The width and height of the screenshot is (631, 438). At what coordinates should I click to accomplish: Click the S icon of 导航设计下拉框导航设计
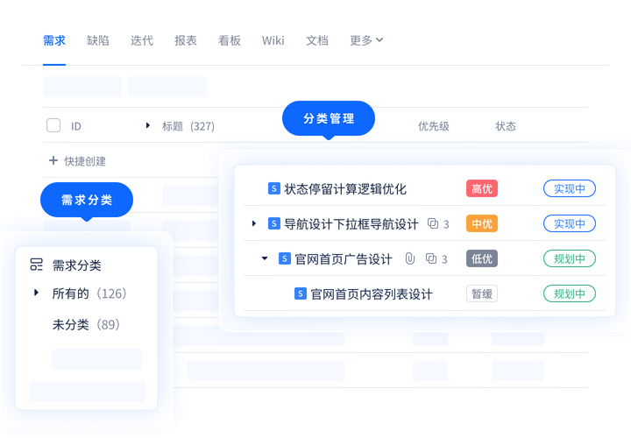274,223
